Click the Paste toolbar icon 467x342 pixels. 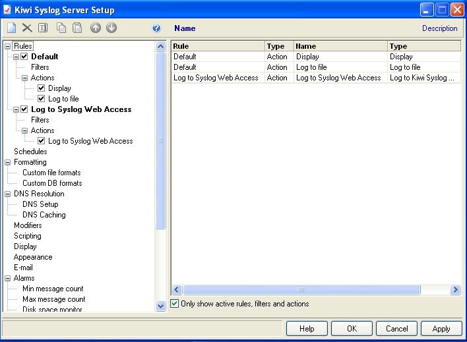click(x=77, y=28)
